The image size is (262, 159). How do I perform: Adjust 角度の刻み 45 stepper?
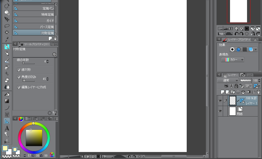pyautogui.click(x=48, y=79)
